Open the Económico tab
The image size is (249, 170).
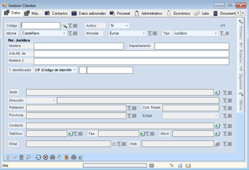pyautogui.click(x=179, y=13)
